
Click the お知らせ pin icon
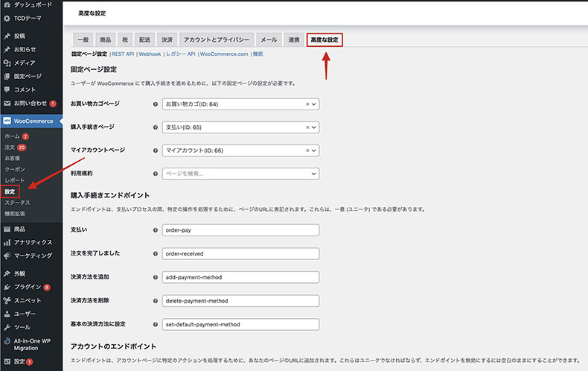pos(7,49)
